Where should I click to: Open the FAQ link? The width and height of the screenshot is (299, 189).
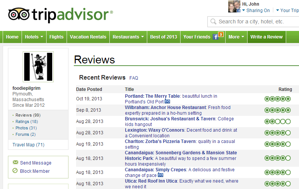[134, 78]
